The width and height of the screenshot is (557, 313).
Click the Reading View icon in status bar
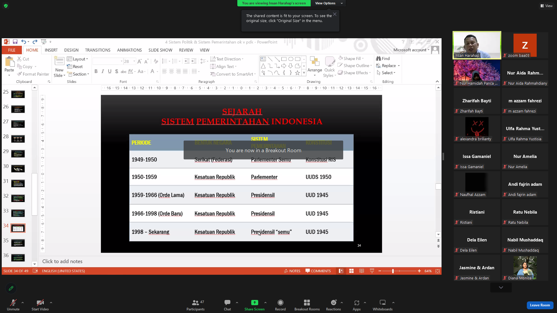coord(361,271)
